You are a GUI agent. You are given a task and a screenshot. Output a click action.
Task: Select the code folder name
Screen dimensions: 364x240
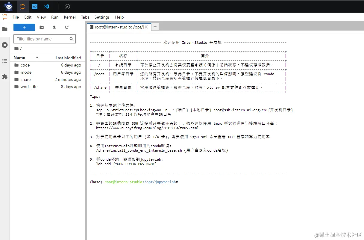(25, 65)
